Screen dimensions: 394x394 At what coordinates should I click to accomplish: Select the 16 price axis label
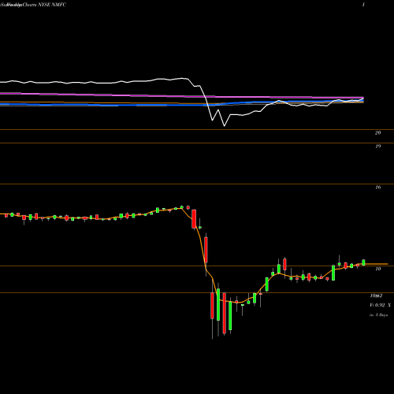coord(377,188)
